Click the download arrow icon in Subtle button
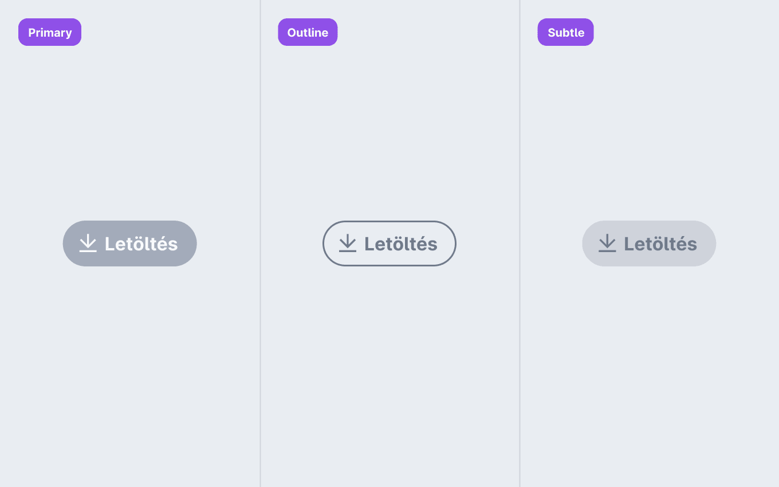 [x=607, y=244]
